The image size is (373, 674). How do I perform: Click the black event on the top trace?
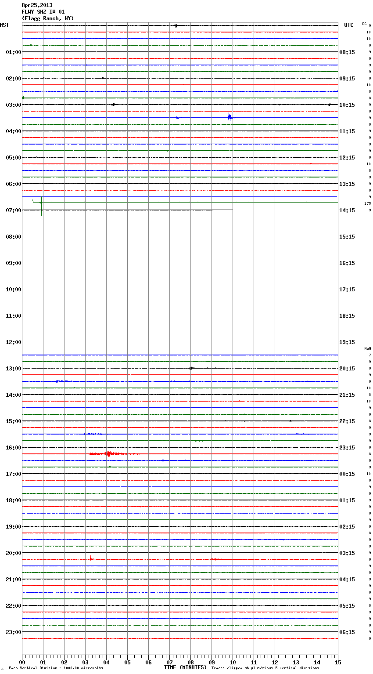point(176,26)
